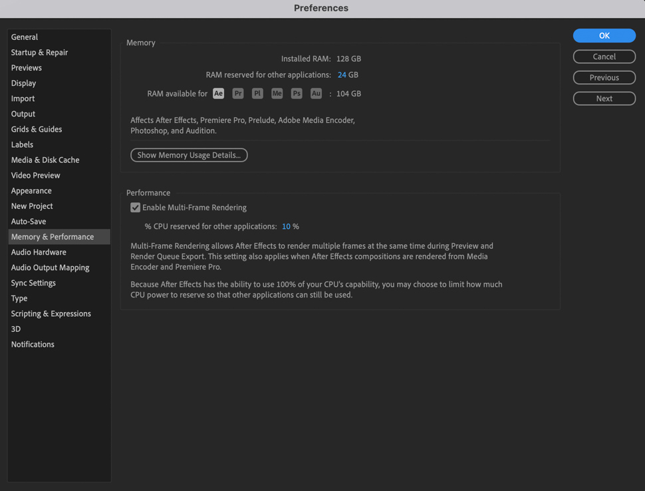The height and width of the screenshot is (491, 645).
Task: Go to the Previous preferences page
Action: pos(604,78)
